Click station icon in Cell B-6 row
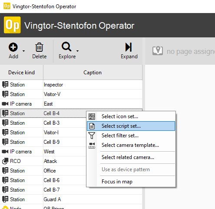This screenshot has height=209, width=215. [x=5, y=180]
